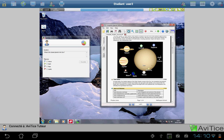
Task: Open the globe web icon in top toolbar
Action: pos(23,4)
